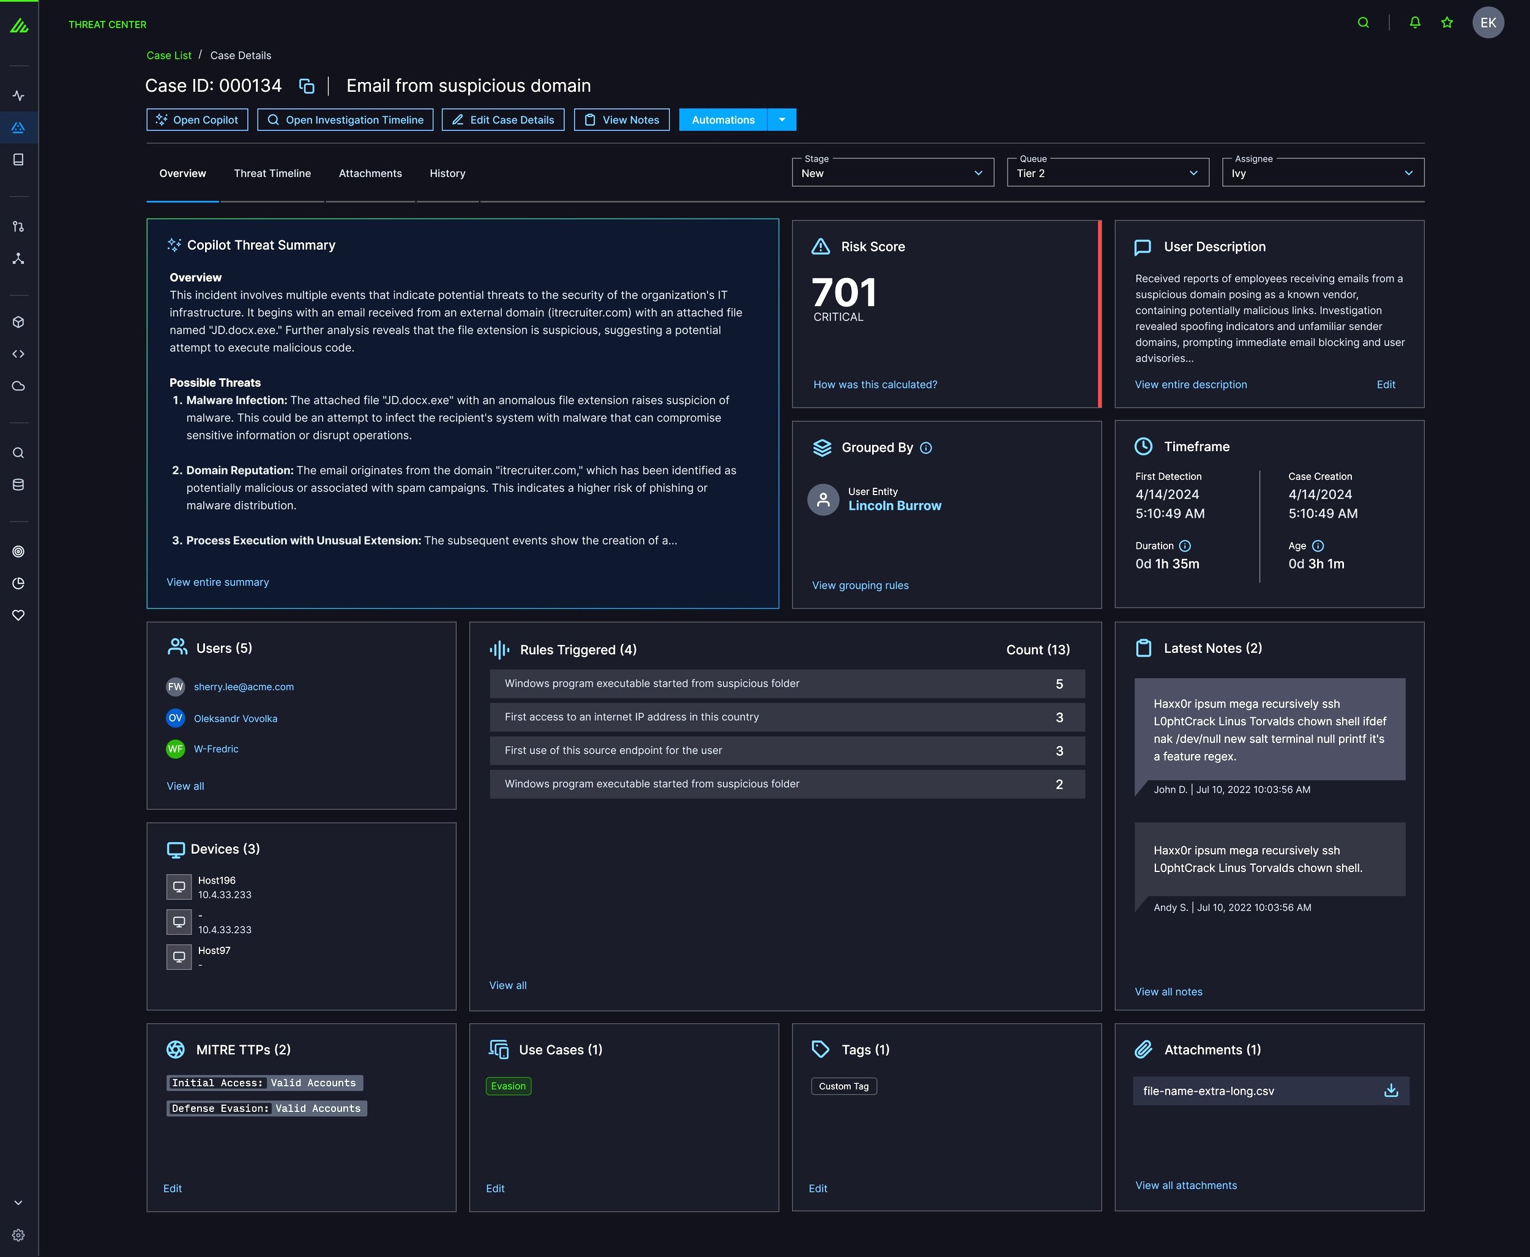Click the Automations button

click(723, 120)
